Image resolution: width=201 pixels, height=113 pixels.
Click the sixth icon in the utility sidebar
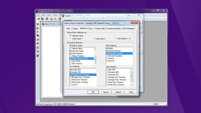coord(38,43)
